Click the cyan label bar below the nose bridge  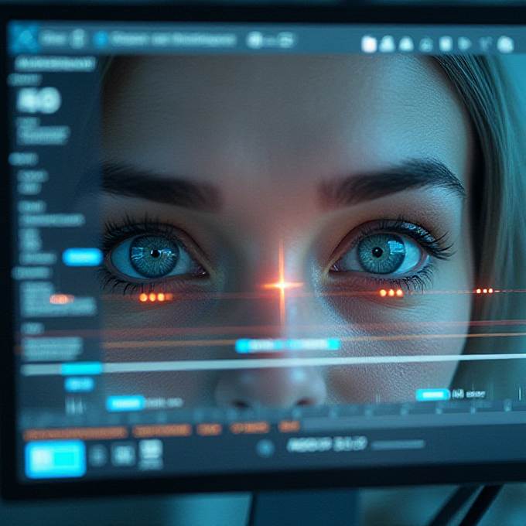[x=287, y=345]
